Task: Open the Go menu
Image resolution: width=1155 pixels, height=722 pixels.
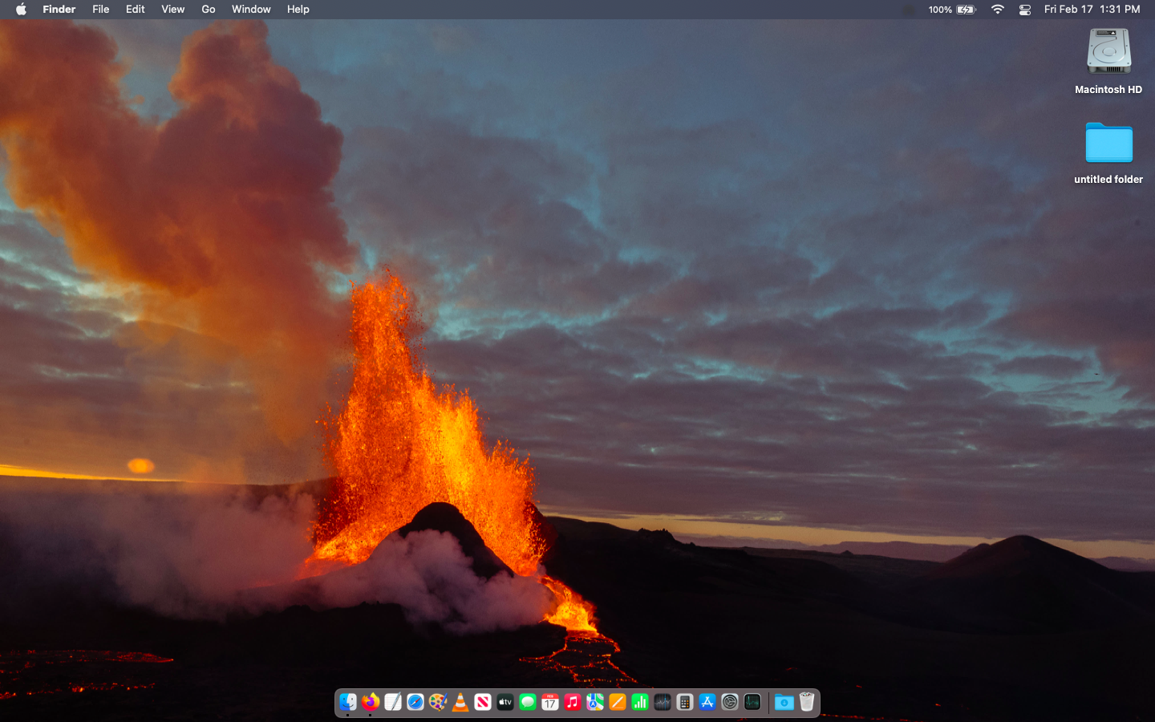Action: click(x=208, y=10)
